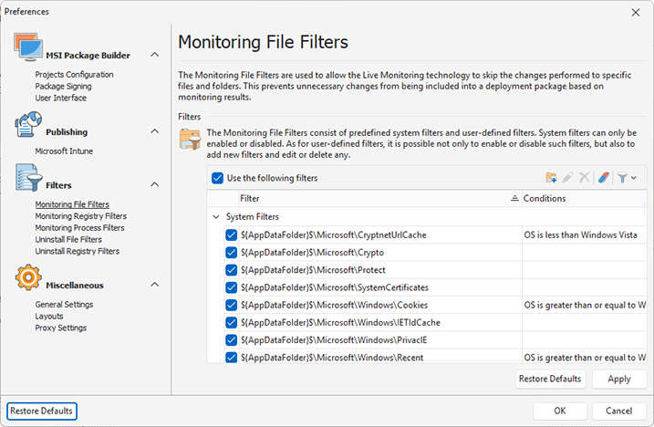Select Package Signing in sidebar

tap(63, 87)
